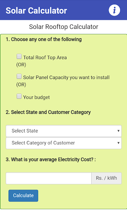Expand Select Category of Customer dropdown
This screenshot has height=219, width=127.
[x=64, y=143]
